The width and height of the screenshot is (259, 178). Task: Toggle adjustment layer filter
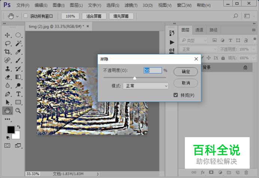[222, 40]
